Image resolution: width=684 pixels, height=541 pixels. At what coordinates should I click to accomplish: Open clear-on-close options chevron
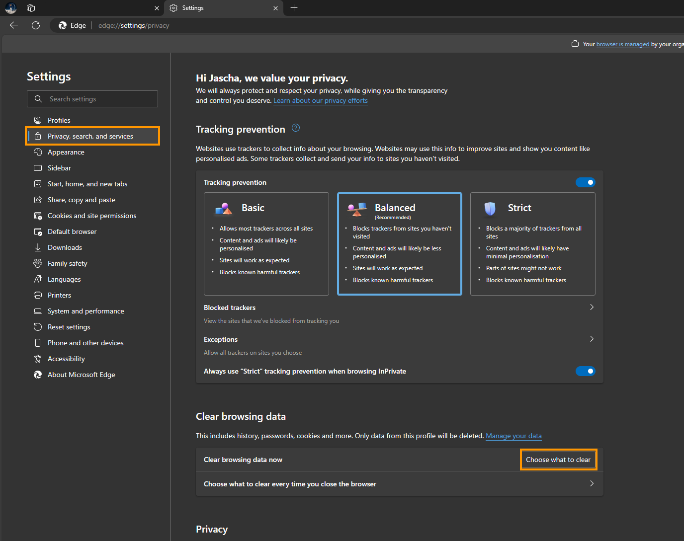(x=592, y=483)
